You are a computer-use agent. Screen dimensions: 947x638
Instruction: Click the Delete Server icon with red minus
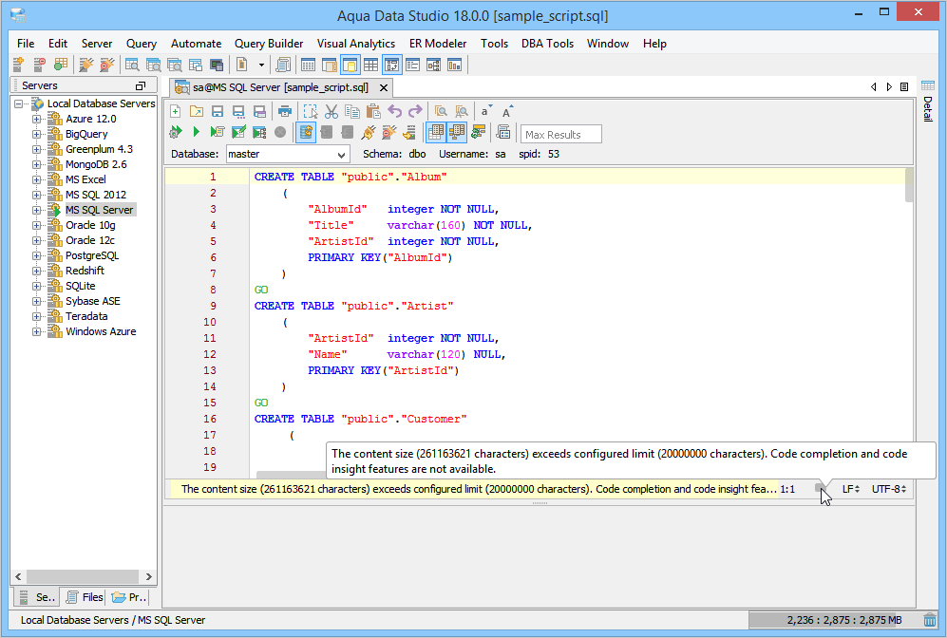click(x=39, y=65)
